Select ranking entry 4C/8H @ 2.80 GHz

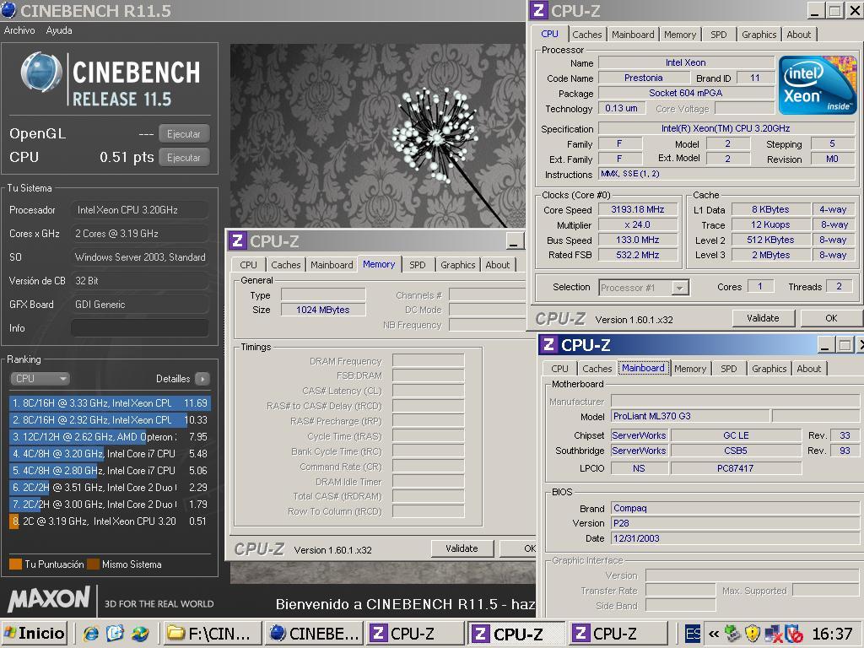tap(110, 471)
